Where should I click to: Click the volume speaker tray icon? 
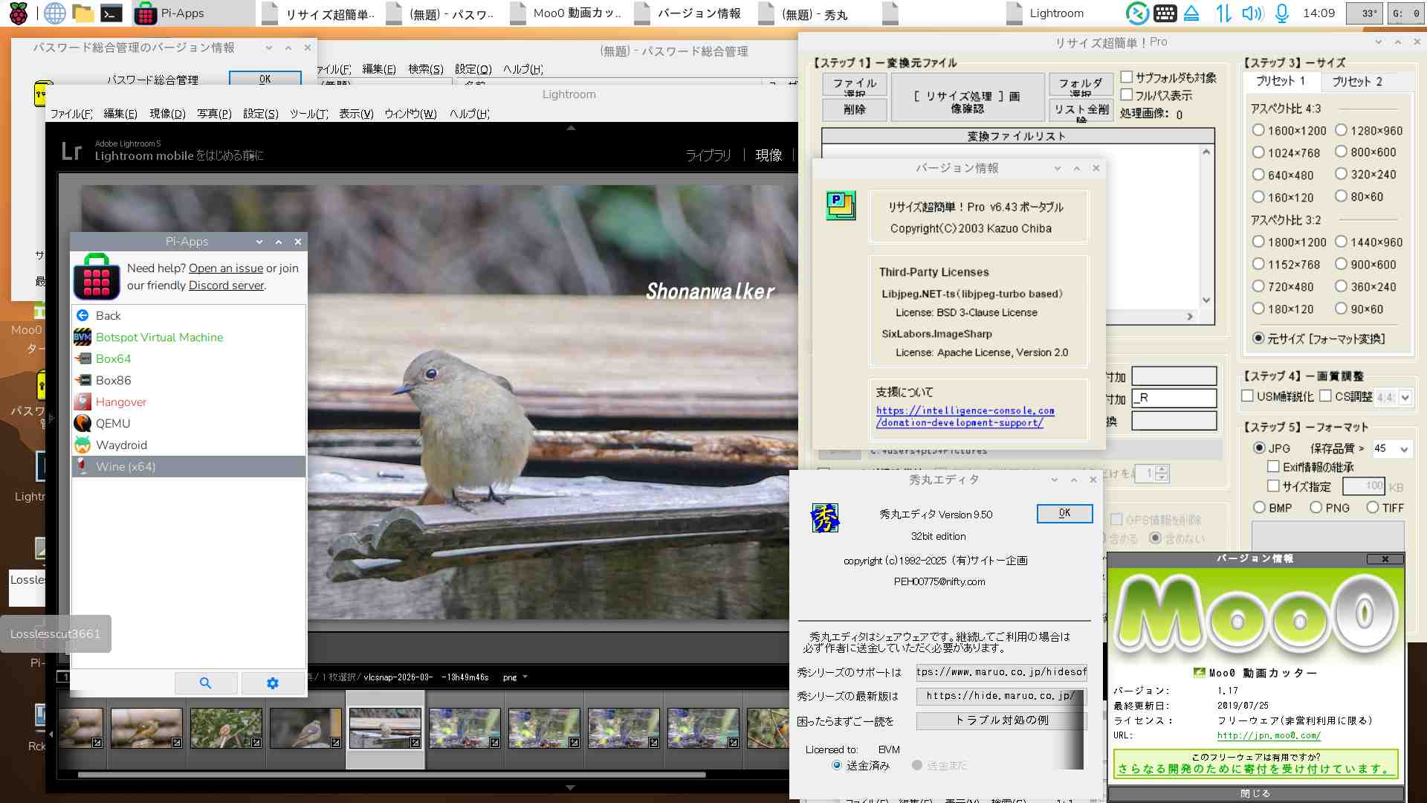point(1252,13)
